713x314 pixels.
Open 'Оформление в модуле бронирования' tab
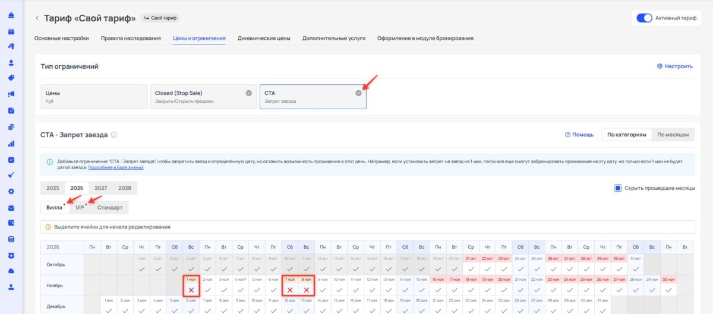[x=425, y=38]
